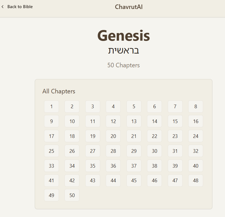Select chapter 15
Image resolution: width=225 pixels, height=217 pixels.
[x=175, y=121]
